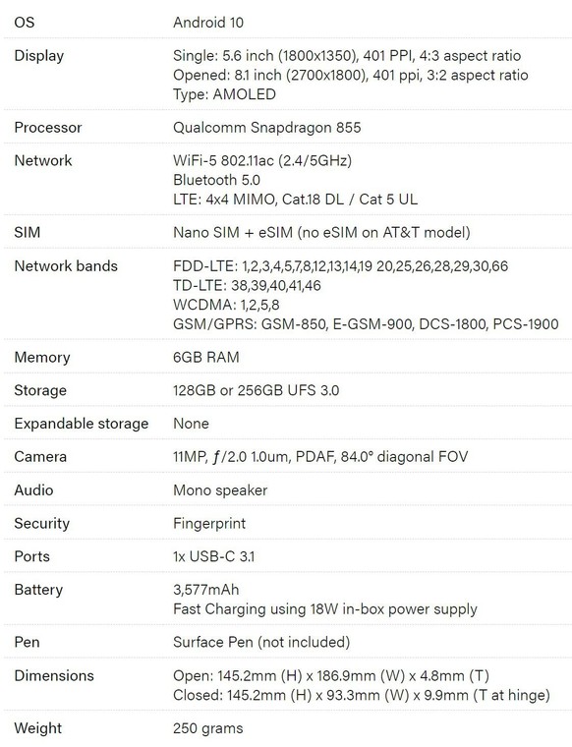Click the Bluetooth 5.0 line
Screen dimensions: 572x747
(x=216, y=180)
